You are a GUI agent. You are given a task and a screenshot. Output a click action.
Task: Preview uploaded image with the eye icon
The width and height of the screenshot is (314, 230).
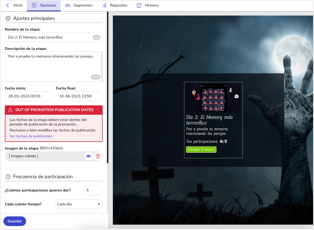tap(88, 156)
